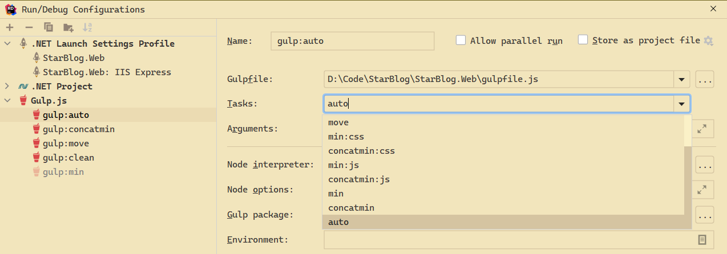
Task: Browse for a Gulp package with the ellipsis button
Action: coord(705,215)
